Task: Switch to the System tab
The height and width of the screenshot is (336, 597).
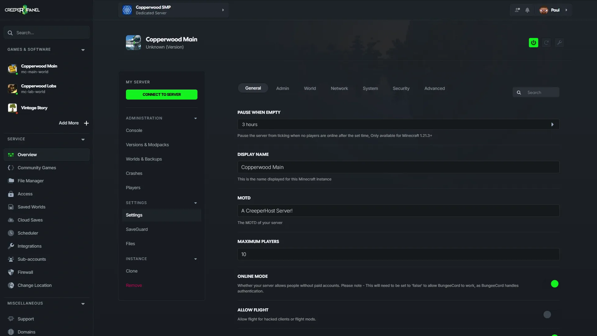Action: pyautogui.click(x=370, y=88)
